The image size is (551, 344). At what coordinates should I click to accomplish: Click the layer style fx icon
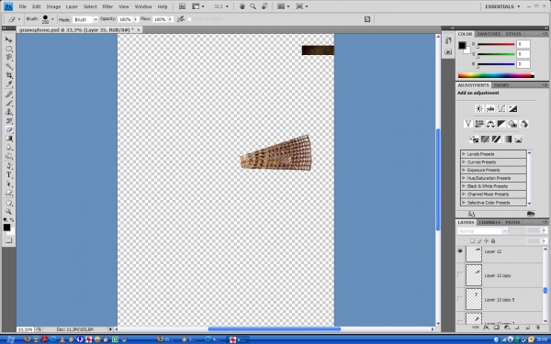487,327
